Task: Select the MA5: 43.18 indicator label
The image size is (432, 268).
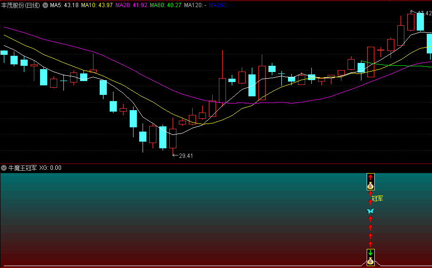Action: [64, 5]
